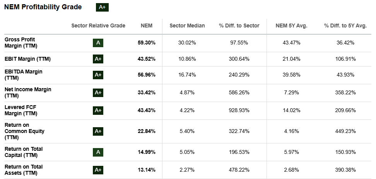Click the Return on Total Capital A badge

(98, 152)
